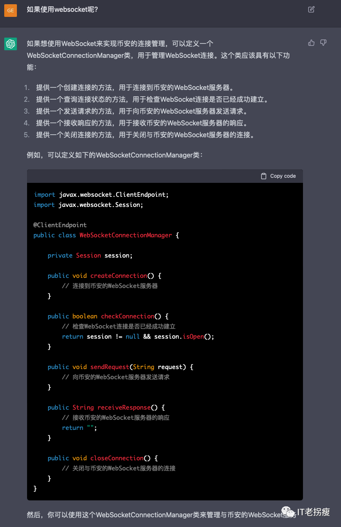
Task: Click the "return session != null" line
Action: (x=138, y=337)
